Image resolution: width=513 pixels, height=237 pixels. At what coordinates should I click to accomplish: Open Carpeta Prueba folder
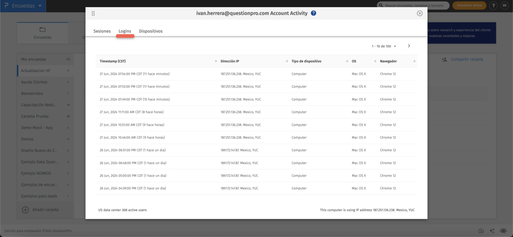[x=45, y=116]
